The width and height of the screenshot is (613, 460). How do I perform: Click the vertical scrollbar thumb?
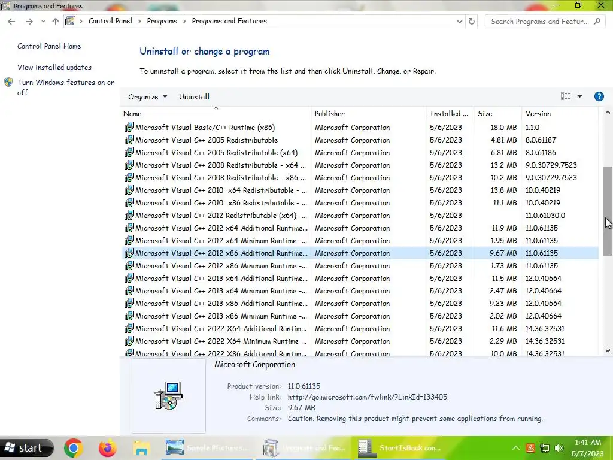[x=608, y=211]
